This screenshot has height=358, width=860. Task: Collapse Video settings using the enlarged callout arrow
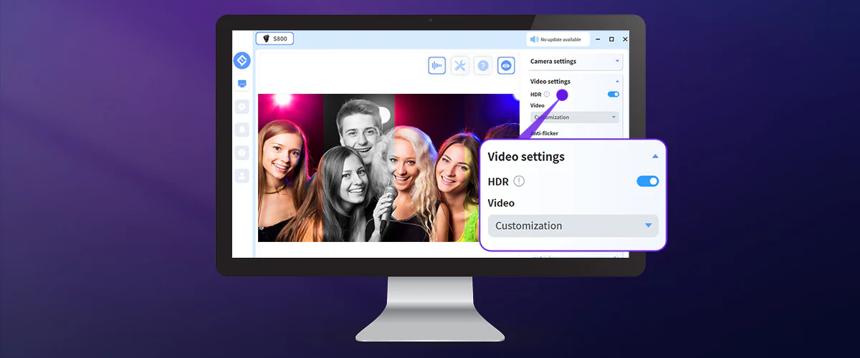pyautogui.click(x=654, y=156)
